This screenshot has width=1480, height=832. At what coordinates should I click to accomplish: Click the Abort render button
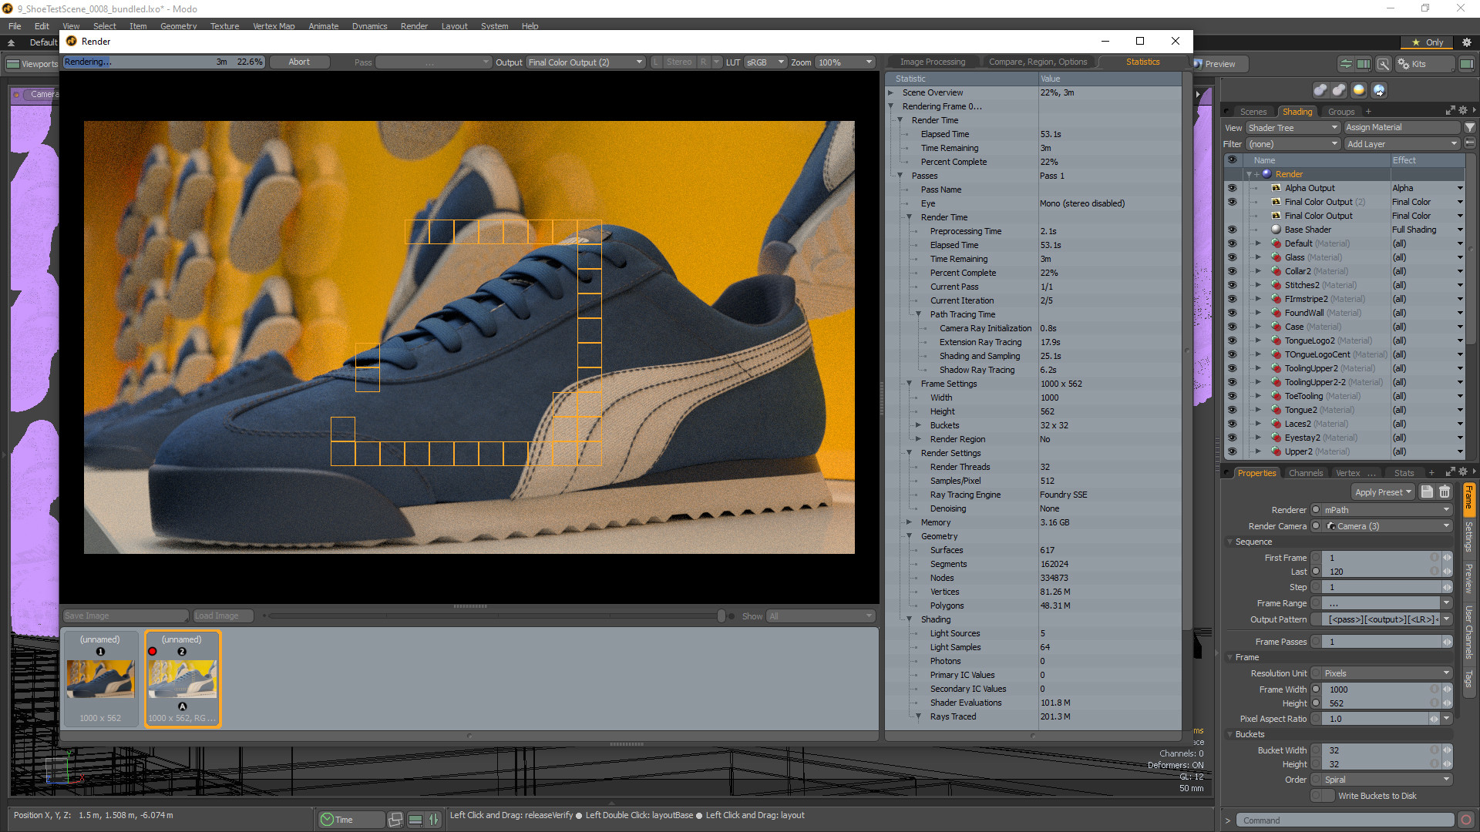click(299, 62)
